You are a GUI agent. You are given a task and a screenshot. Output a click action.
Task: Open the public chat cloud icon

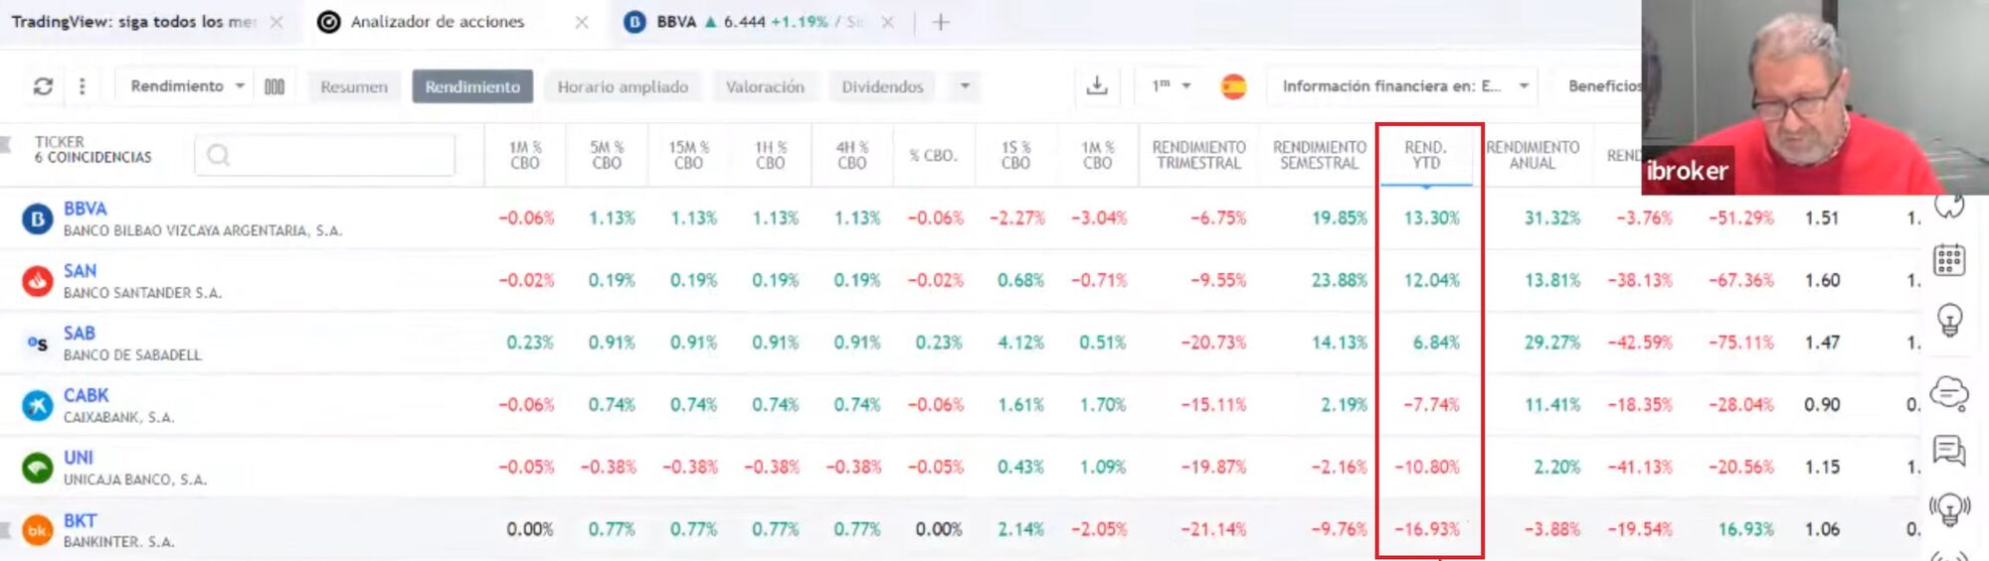tap(1949, 393)
